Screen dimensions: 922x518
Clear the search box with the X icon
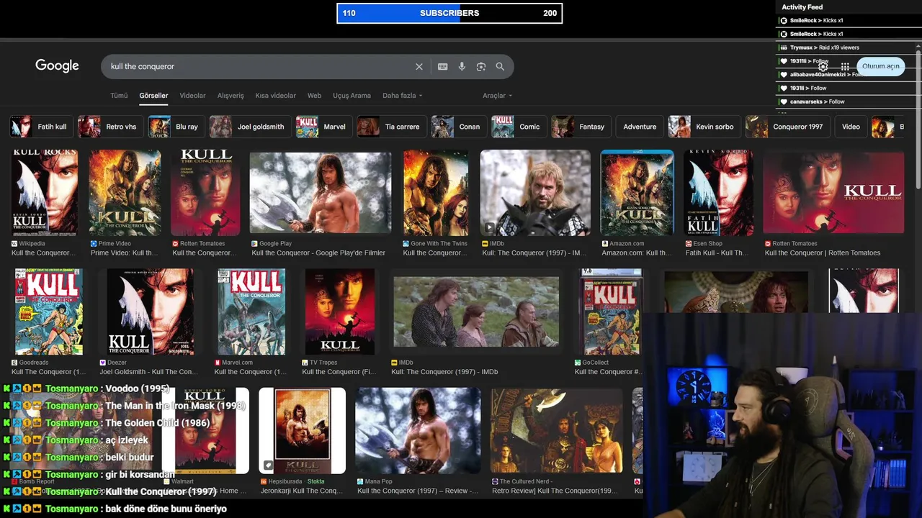pos(419,66)
